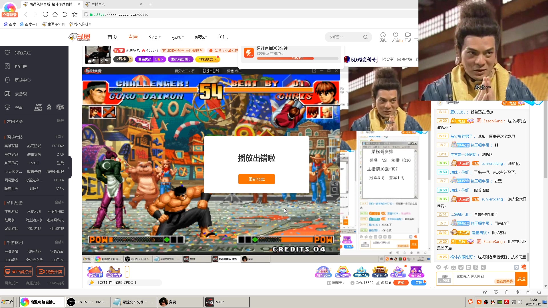Click the undo arrow icon in browser toolbar

point(65,14)
